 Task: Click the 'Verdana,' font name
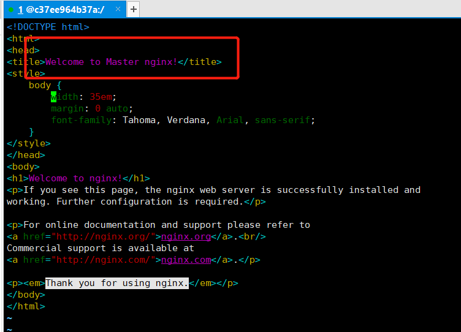188,120
